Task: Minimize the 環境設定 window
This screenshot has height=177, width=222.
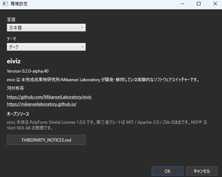Action: click(183, 4)
